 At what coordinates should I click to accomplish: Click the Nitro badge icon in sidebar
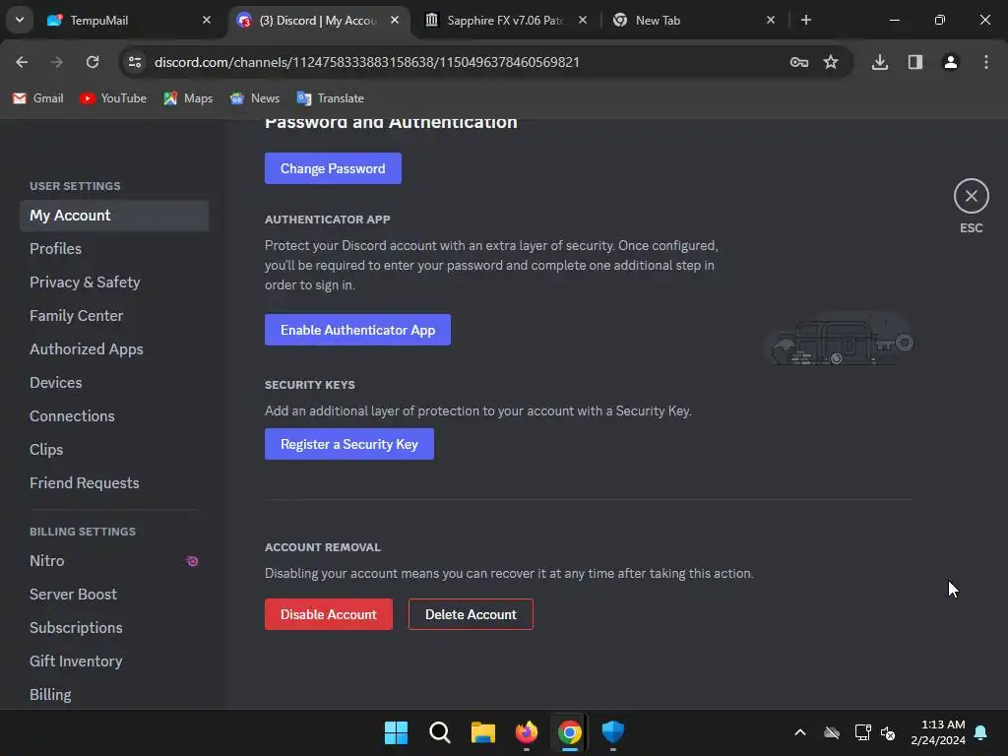192,560
